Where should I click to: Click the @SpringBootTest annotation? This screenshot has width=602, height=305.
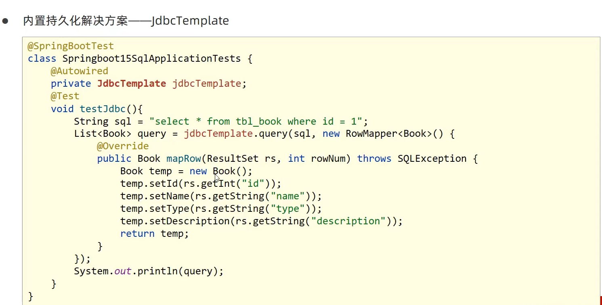tap(71, 46)
